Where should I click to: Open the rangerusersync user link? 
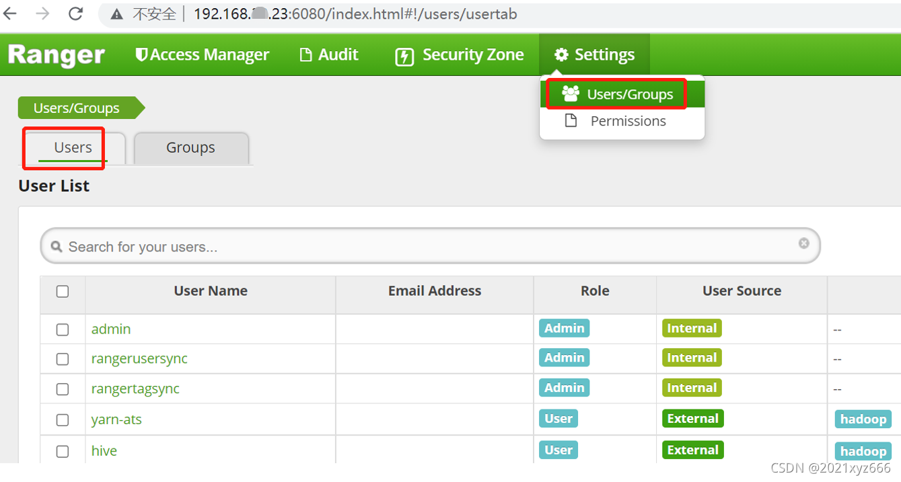point(139,358)
